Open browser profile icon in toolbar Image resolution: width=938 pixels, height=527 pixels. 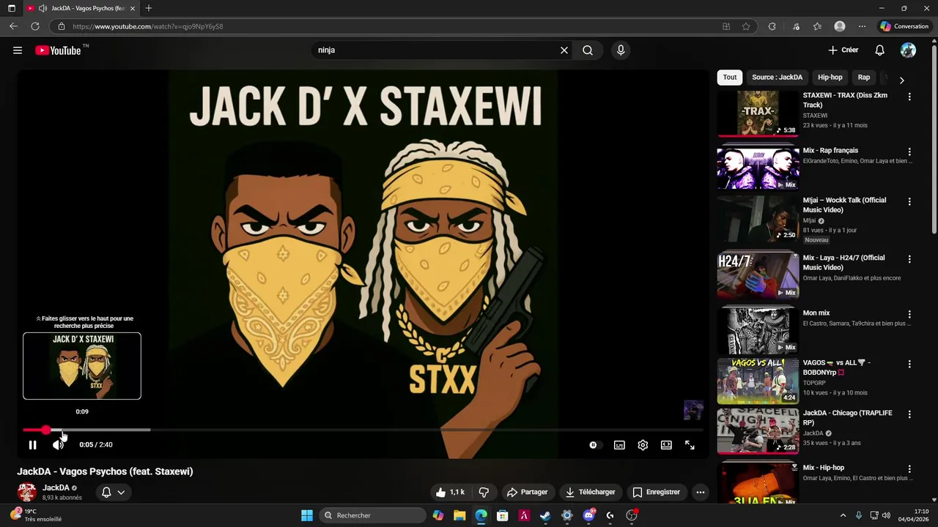[840, 26]
